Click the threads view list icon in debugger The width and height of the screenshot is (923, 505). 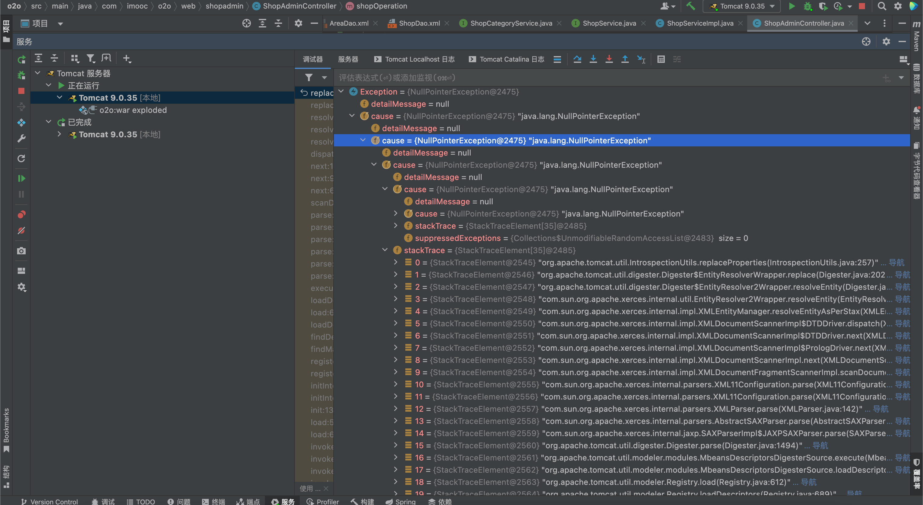click(x=557, y=59)
